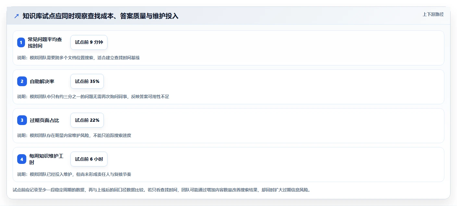
Task: Select the title 知识库试点应同时观察查找成本、答案质量与维护投入
Action: click(x=101, y=16)
